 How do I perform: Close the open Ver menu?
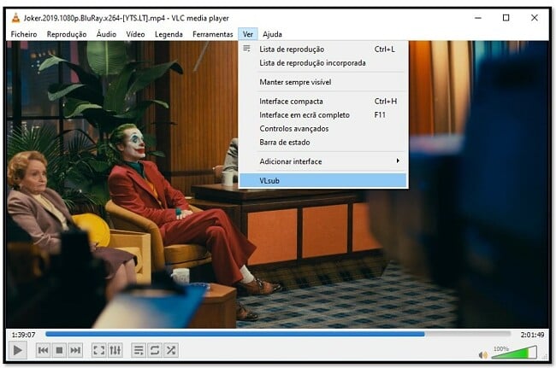(248, 34)
